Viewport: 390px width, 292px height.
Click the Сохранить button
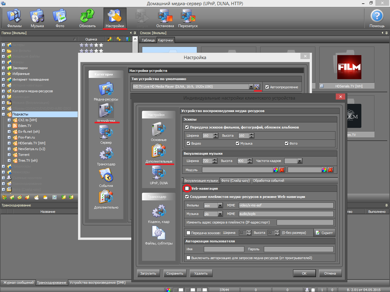click(175, 273)
